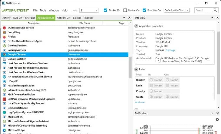This screenshot has height=134, width=221.
Task: Switch to the Filter List tab
Action: click(30, 18)
